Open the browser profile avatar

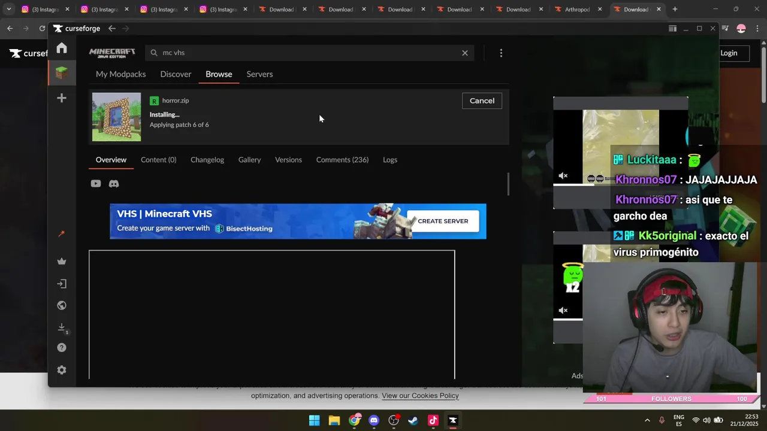tap(741, 28)
